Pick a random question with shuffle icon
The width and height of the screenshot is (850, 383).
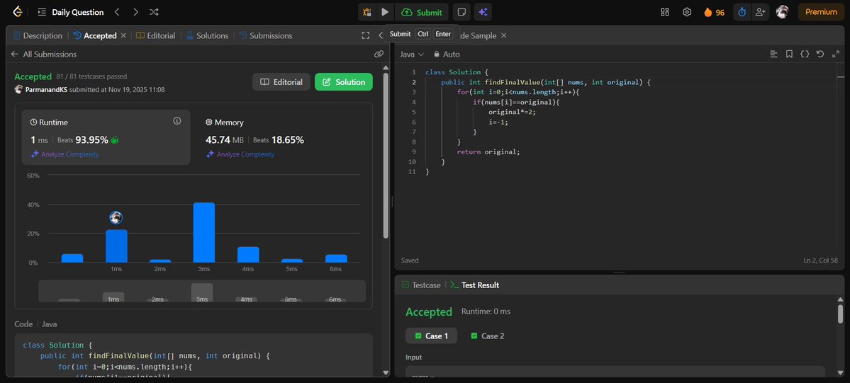[x=154, y=12]
